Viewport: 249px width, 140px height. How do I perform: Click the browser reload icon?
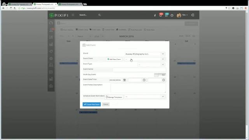tap(11, 8)
